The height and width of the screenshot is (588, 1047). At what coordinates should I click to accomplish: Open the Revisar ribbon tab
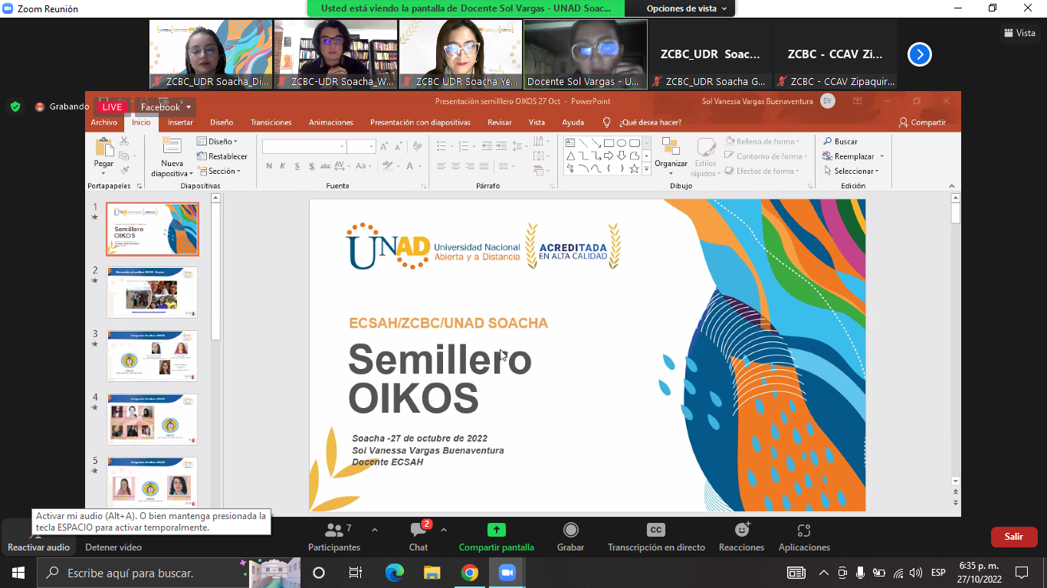(500, 122)
